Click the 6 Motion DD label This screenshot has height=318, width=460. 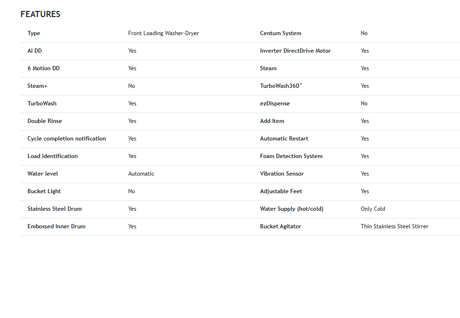[x=44, y=68]
